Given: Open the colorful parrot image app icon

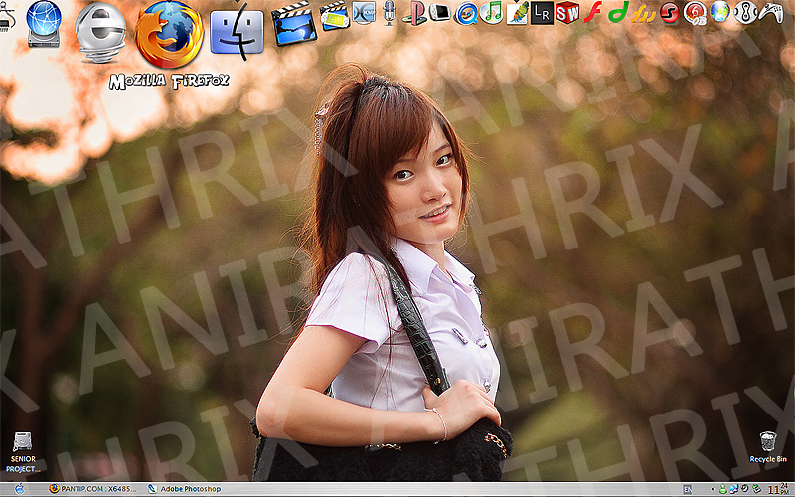Looking at the screenshot, I should click(517, 13).
